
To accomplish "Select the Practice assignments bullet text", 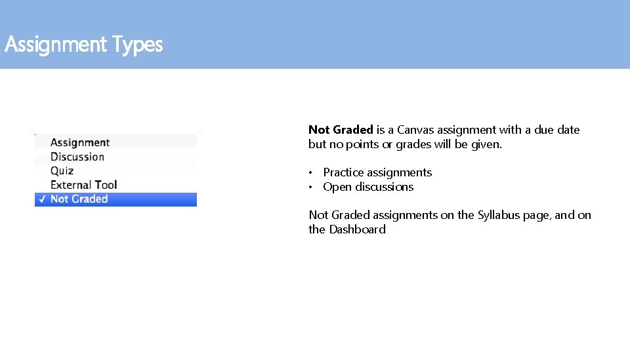I will click(377, 172).
